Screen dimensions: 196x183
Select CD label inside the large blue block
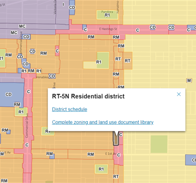9,95
